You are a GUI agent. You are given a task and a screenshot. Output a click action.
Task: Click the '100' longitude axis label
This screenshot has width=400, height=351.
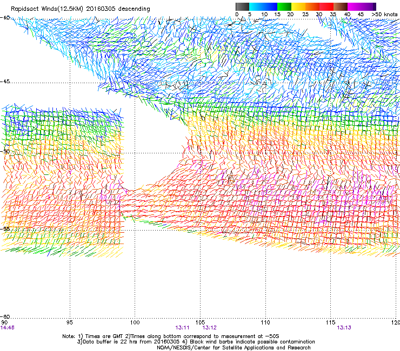tap(135, 322)
